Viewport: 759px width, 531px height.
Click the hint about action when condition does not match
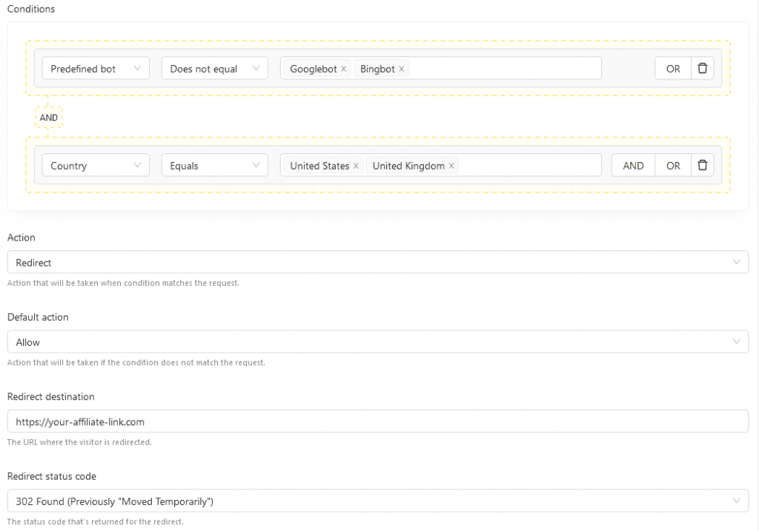[136, 362]
